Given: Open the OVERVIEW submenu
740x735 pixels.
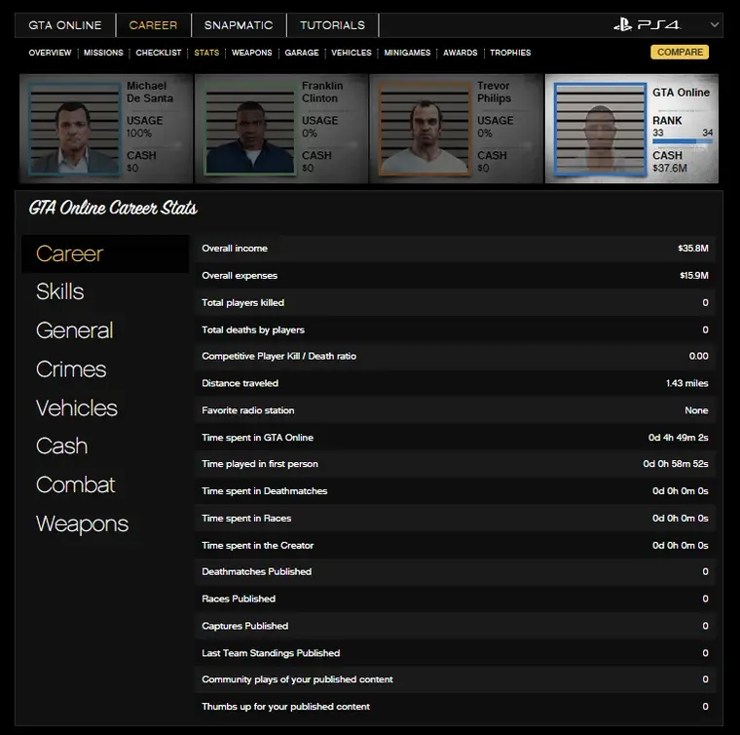Looking at the screenshot, I should (50, 53).
